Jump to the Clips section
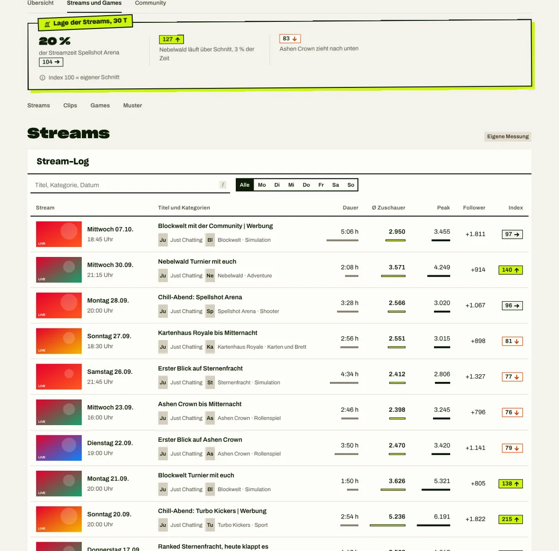559x551 pixels. coord(70,106)
